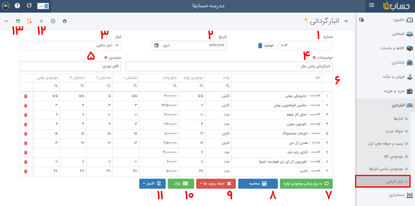Image resolution: width=415 pixels, height=206 pixels.
Task: Open the user avatar at top
Action: (x=6, y=6)
